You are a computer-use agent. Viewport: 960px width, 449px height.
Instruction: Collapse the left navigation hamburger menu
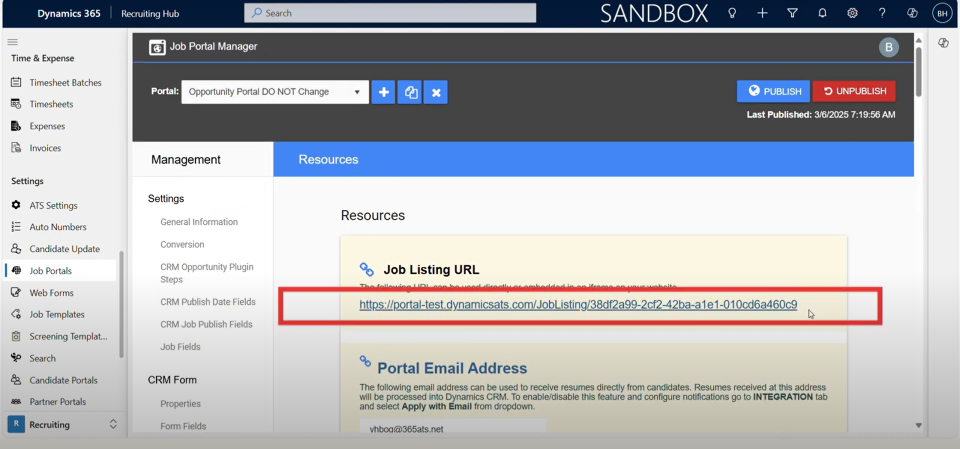coord(13,42)
